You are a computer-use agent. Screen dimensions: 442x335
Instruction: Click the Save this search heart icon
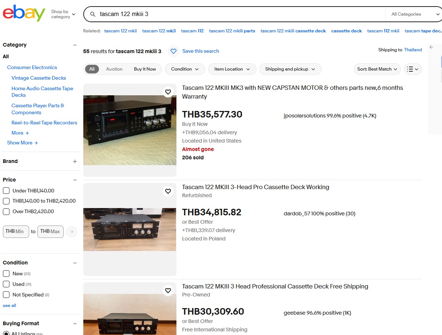tap(174, 51)
